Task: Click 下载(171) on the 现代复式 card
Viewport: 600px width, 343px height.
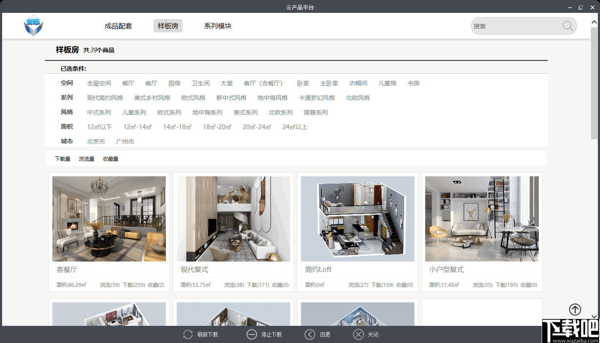Action: [x=258, y=285]
